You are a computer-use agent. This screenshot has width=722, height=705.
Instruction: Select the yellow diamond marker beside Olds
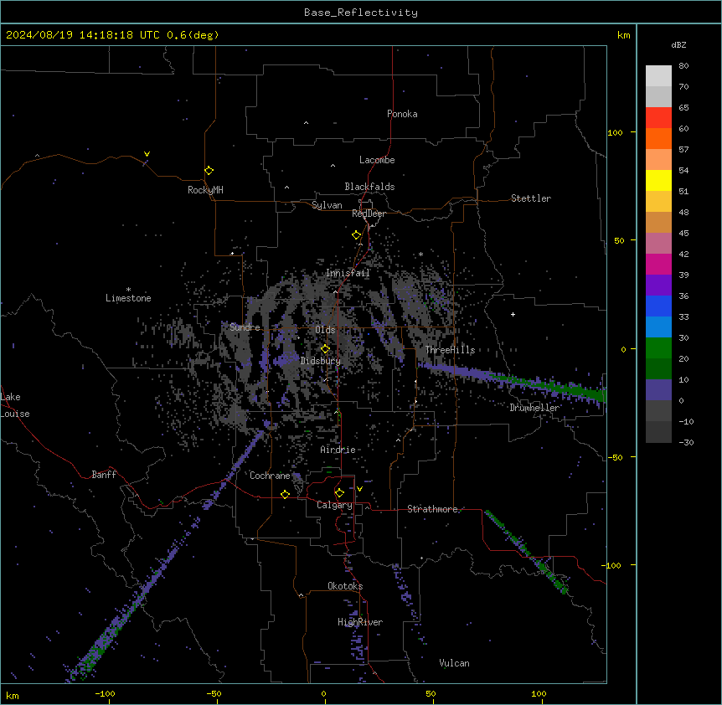pos(325,348)
